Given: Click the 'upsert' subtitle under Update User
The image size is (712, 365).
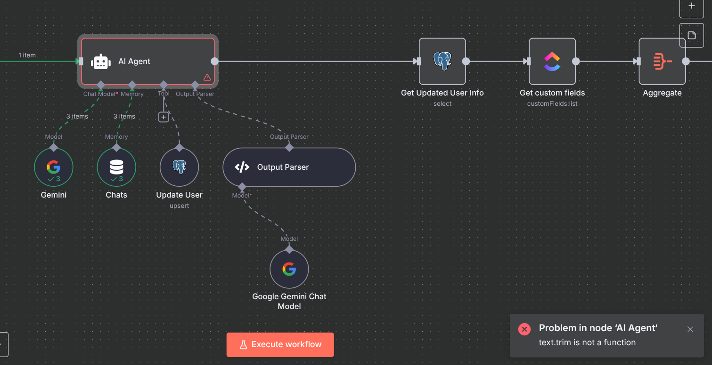Looking at the screenshot, I should tap(179, 206).
